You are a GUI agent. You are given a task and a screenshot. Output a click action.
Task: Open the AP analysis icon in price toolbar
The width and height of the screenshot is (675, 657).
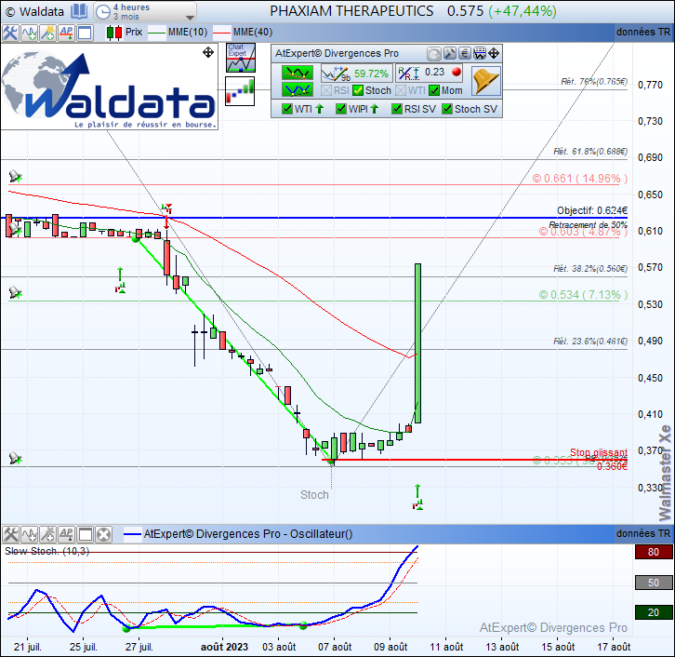[x=66, y=33]
